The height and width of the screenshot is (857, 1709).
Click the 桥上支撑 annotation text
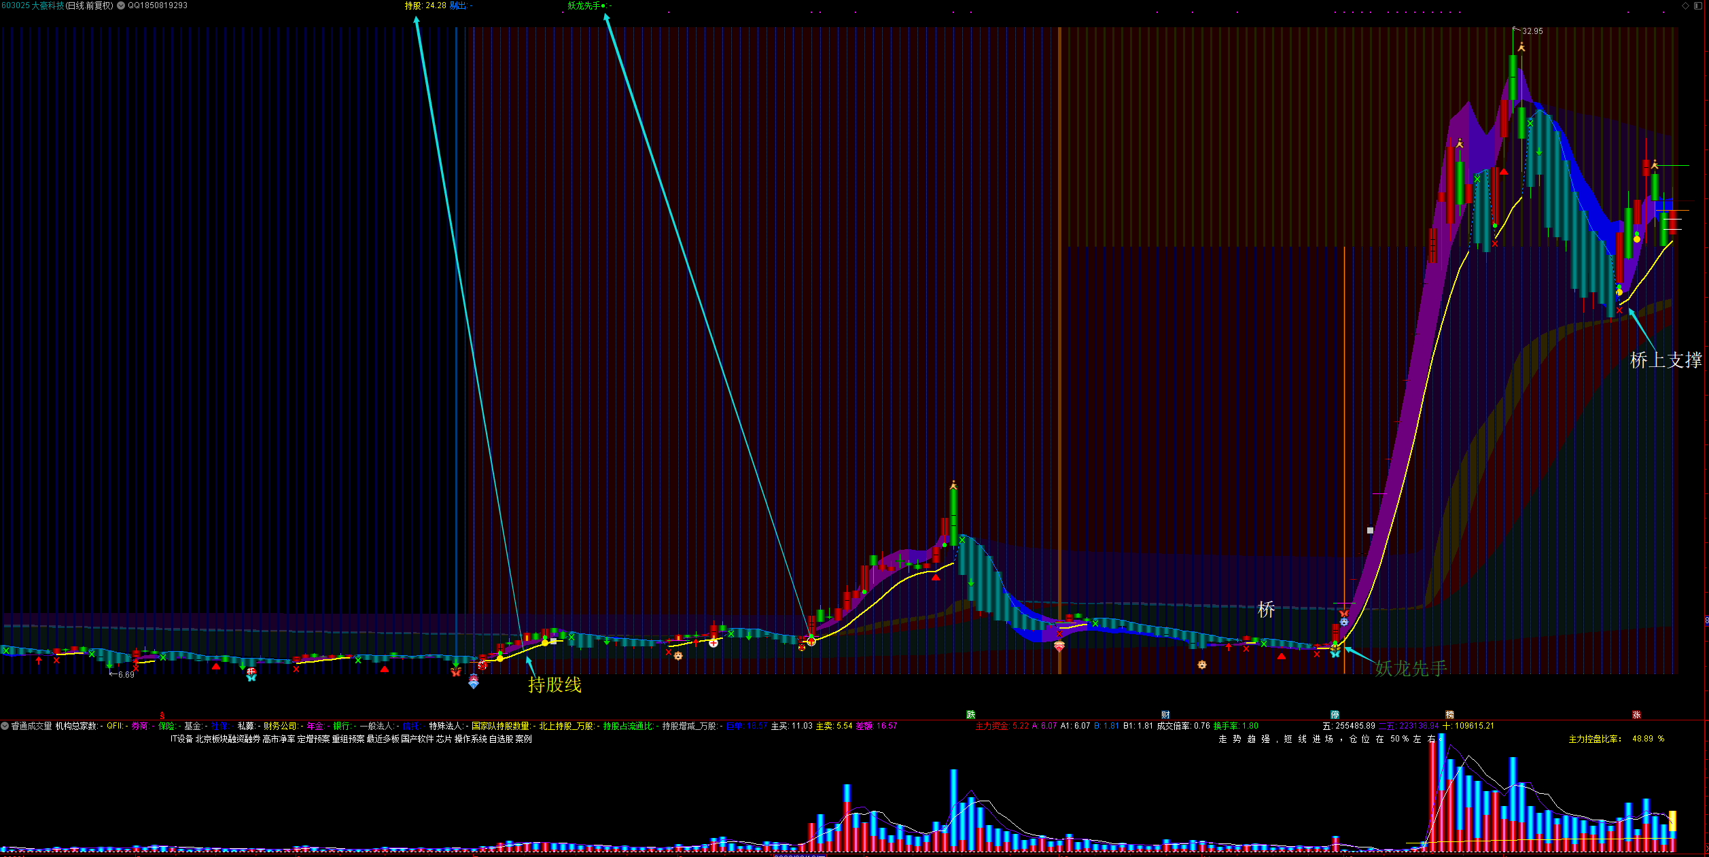[1666, 360]
